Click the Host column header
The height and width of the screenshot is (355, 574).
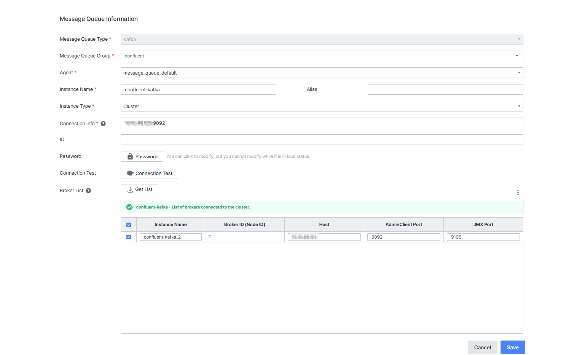coord(324,224)
